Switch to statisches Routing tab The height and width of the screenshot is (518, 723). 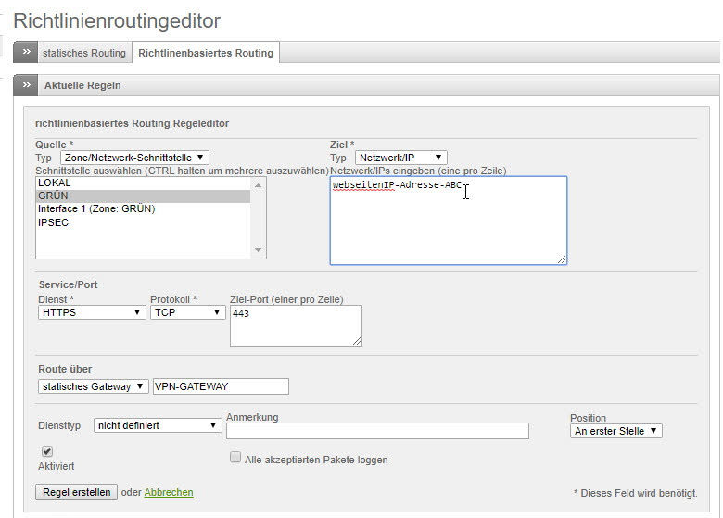[x=83, y=53]
